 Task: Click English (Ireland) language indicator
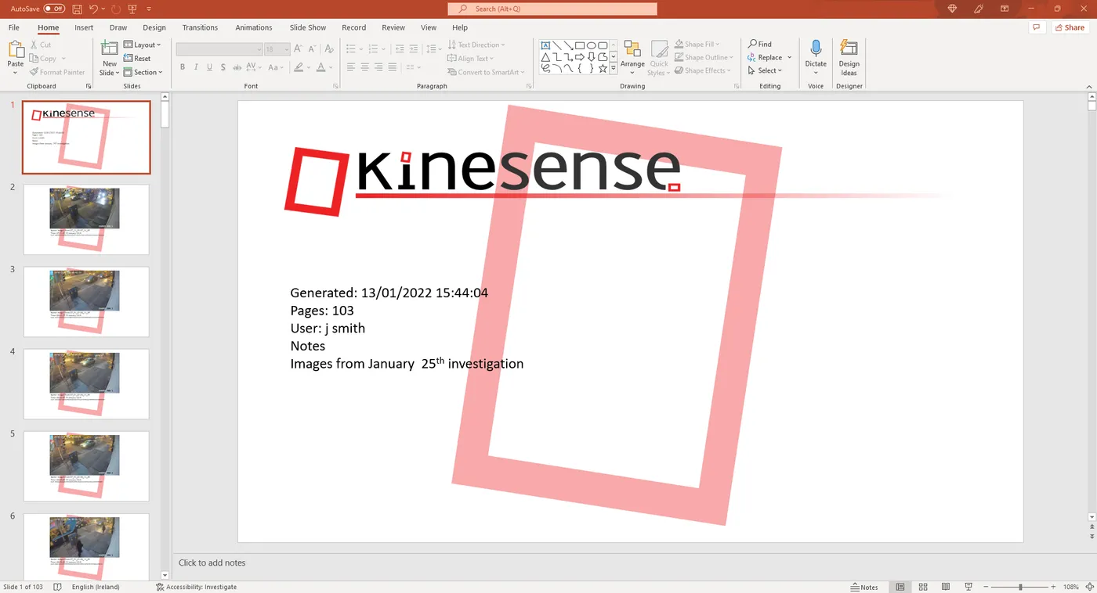click(x=96, y=587)
